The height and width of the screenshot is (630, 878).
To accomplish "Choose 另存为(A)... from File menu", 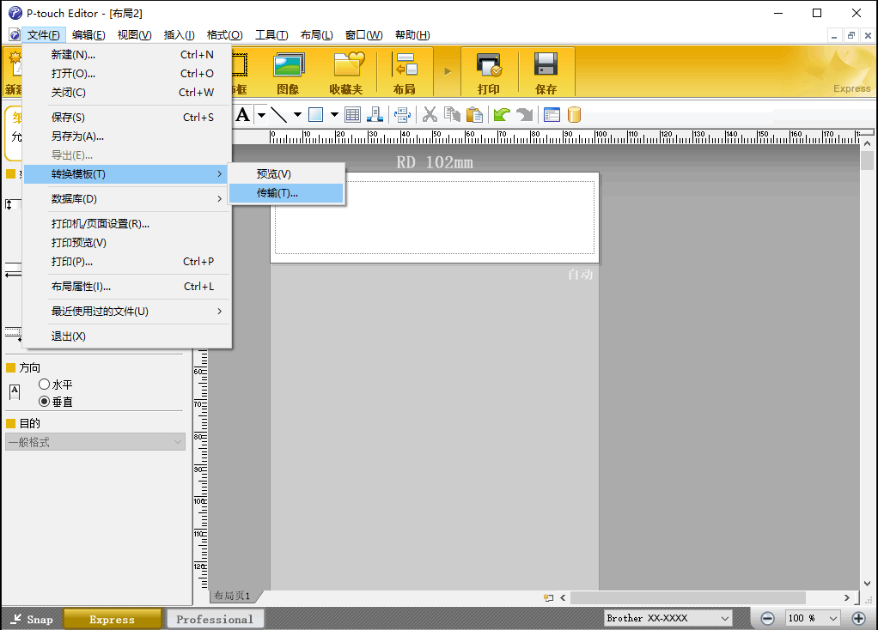I will [x=128, y=136].
